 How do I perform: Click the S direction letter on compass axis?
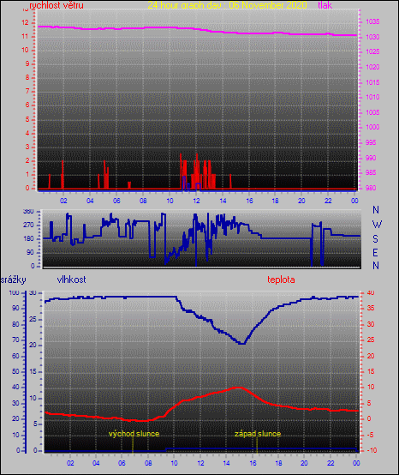pyautogui.click(x=375, y=239)
